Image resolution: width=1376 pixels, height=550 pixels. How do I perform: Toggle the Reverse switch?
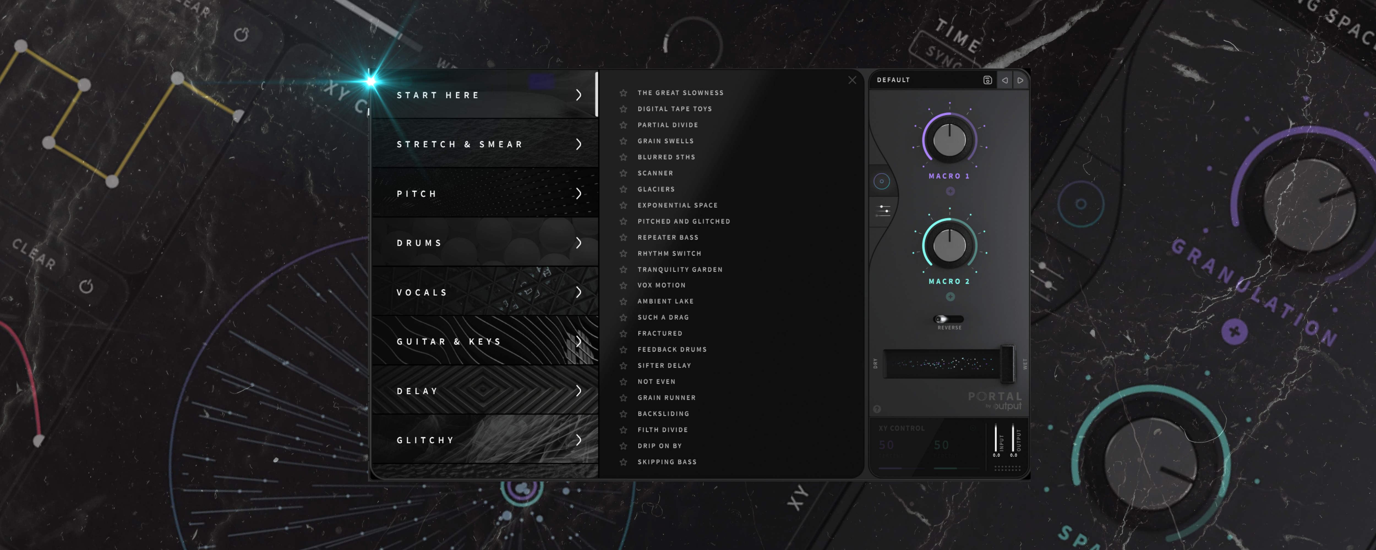948,319
